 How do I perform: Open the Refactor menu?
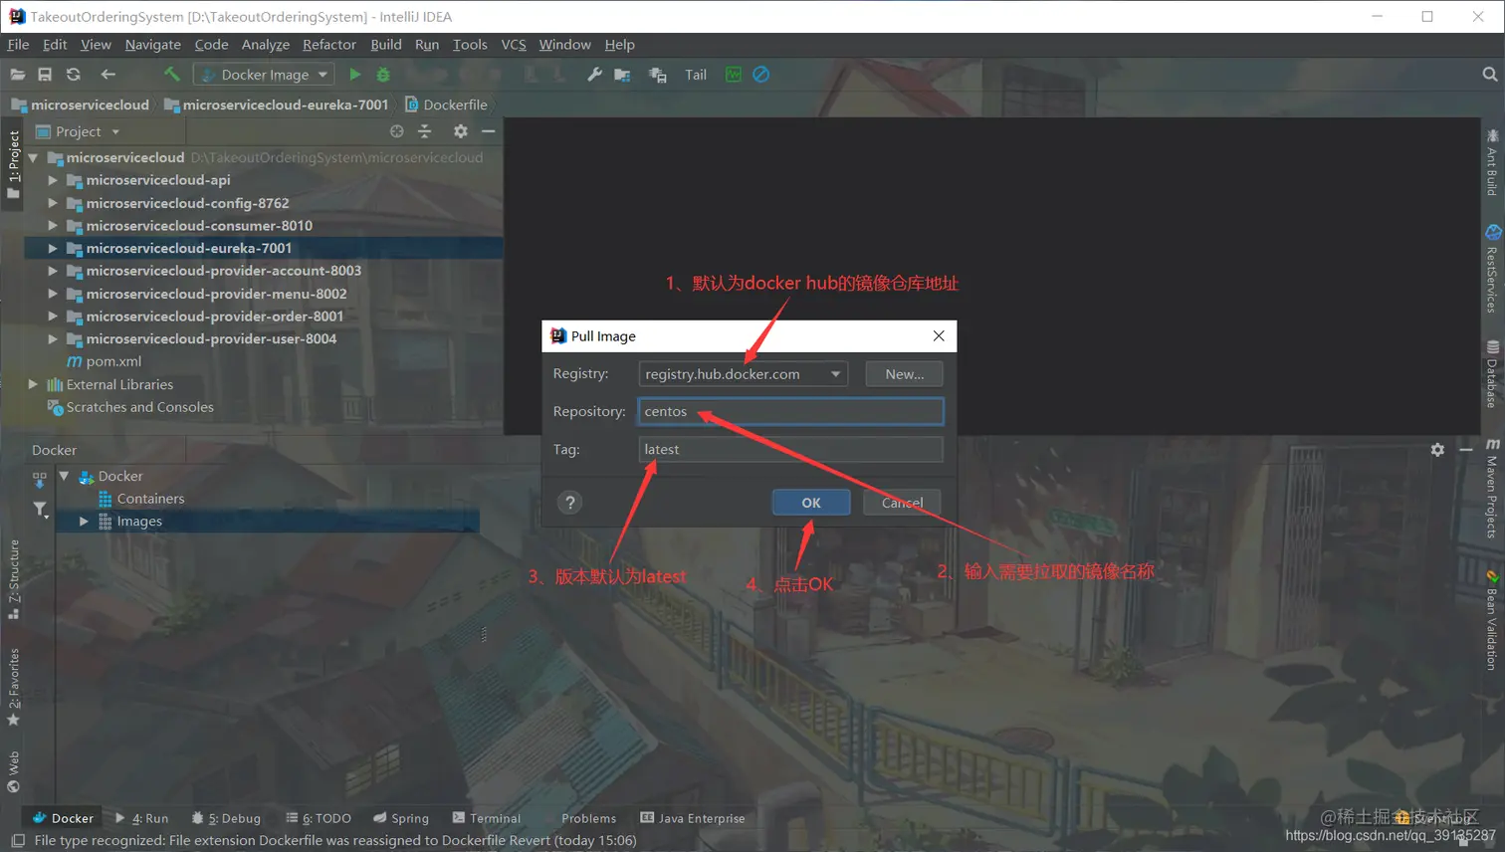pyautogui.click(x=329, y=45)
